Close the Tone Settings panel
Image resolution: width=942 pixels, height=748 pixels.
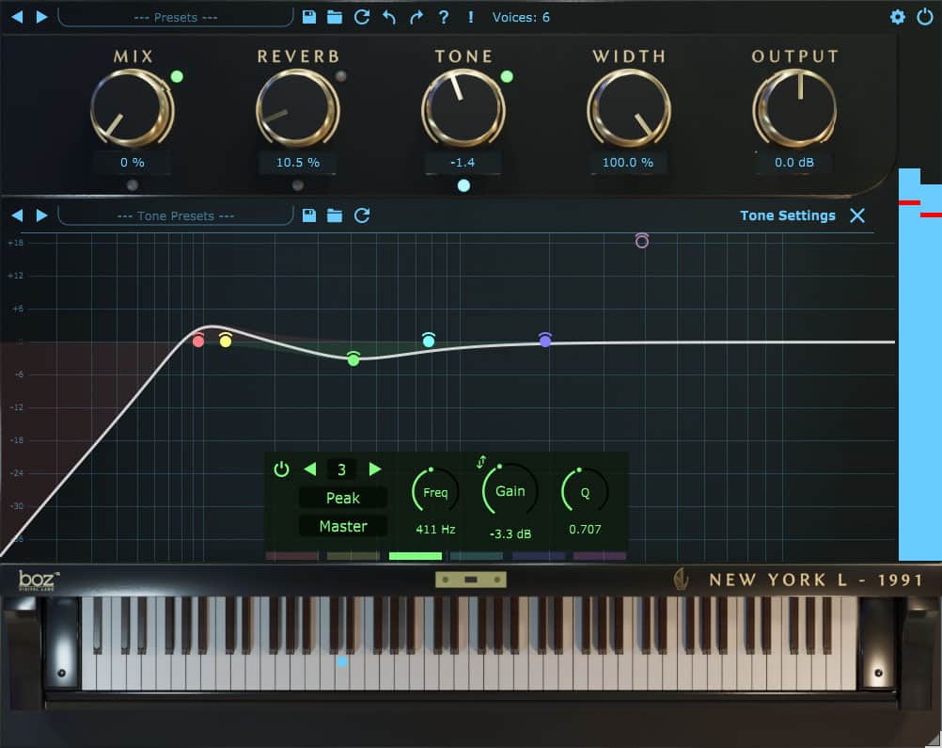point(857,215)
